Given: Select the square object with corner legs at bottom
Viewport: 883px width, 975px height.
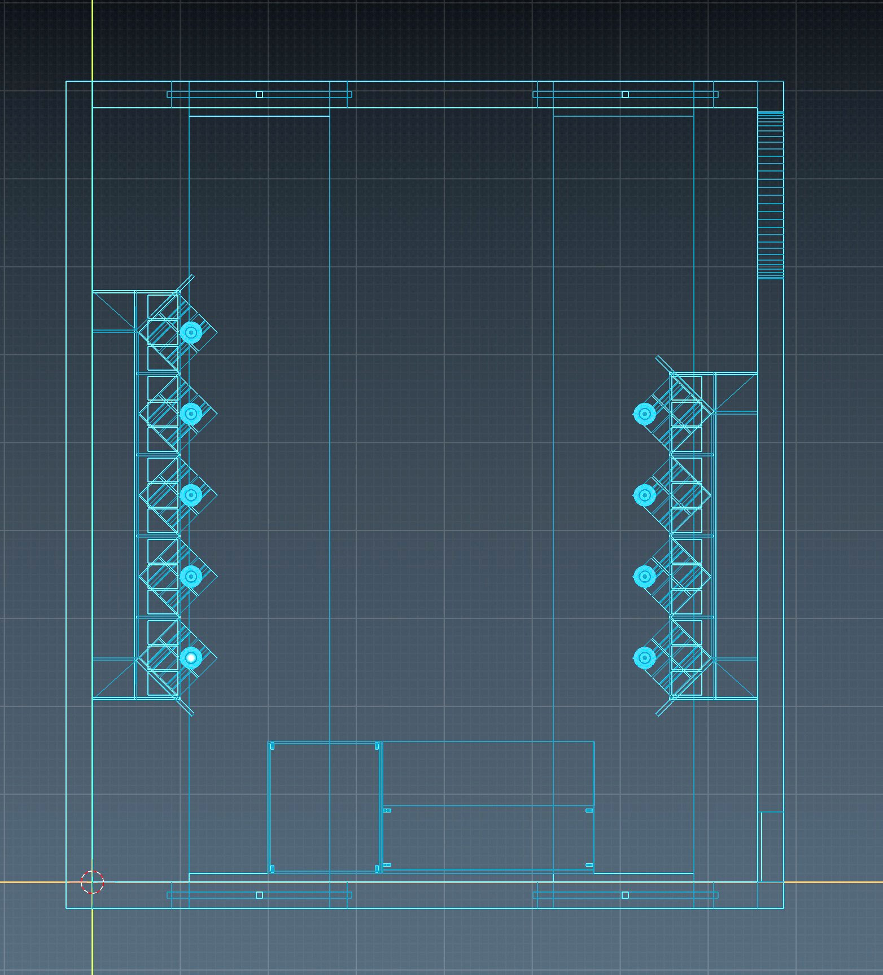Looking at the screenshot, I should point(324,807).
